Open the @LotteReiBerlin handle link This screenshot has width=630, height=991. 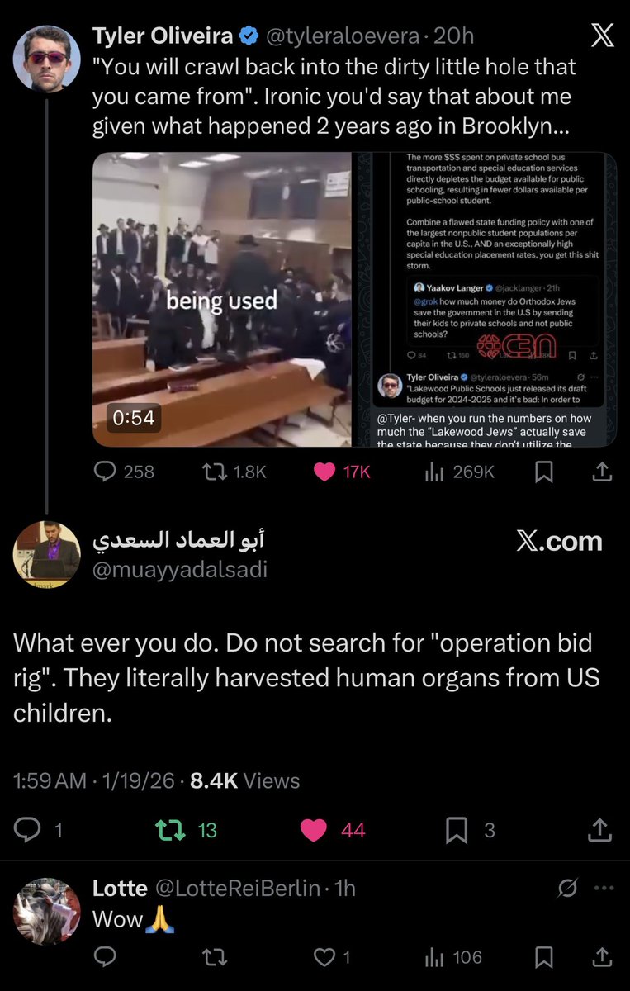pyautogui.click(x=237, y=888)
